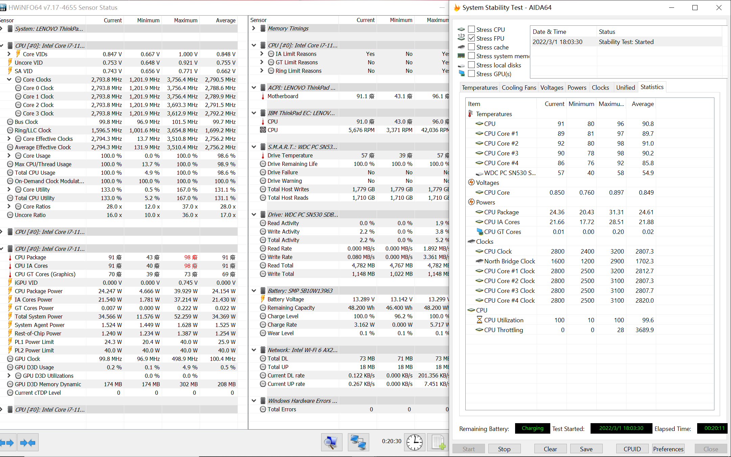
Task: Click HWiNFO collapse-all arrows icon
Action: click(28, 442)
